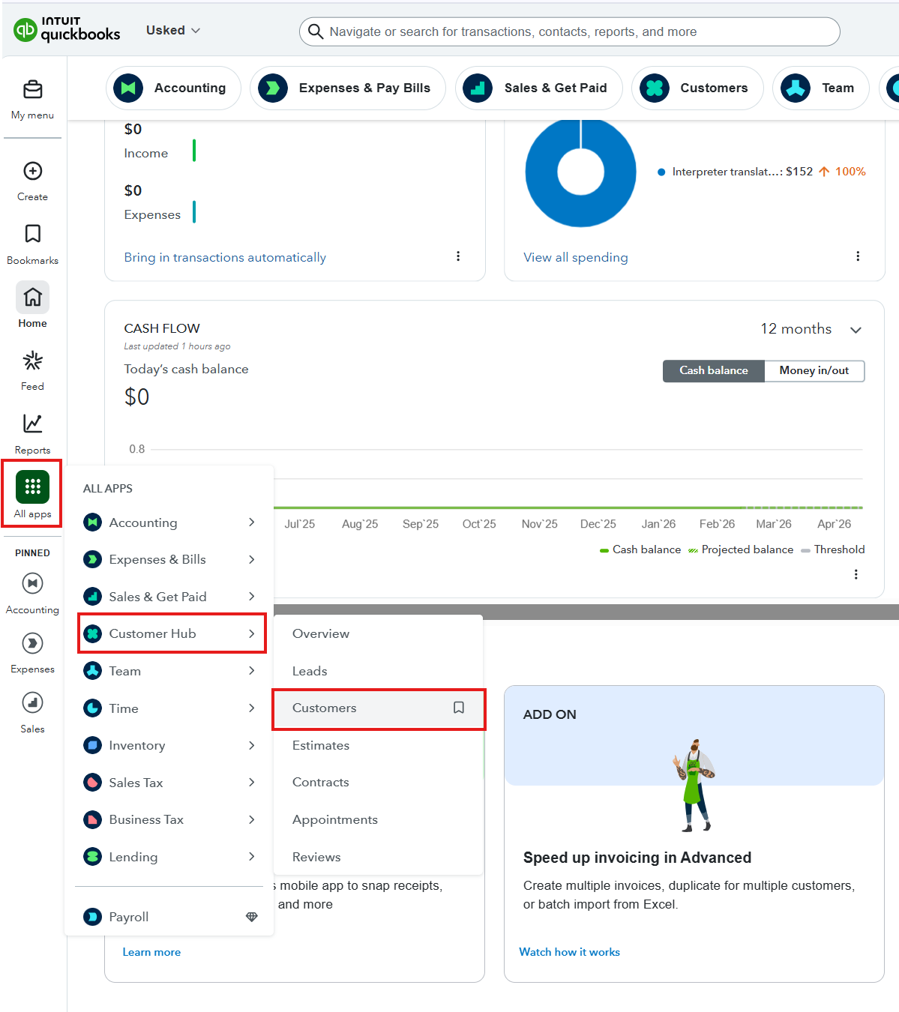Switch chart to Money in/out view
899x1012 pixels.
[814, 370]
